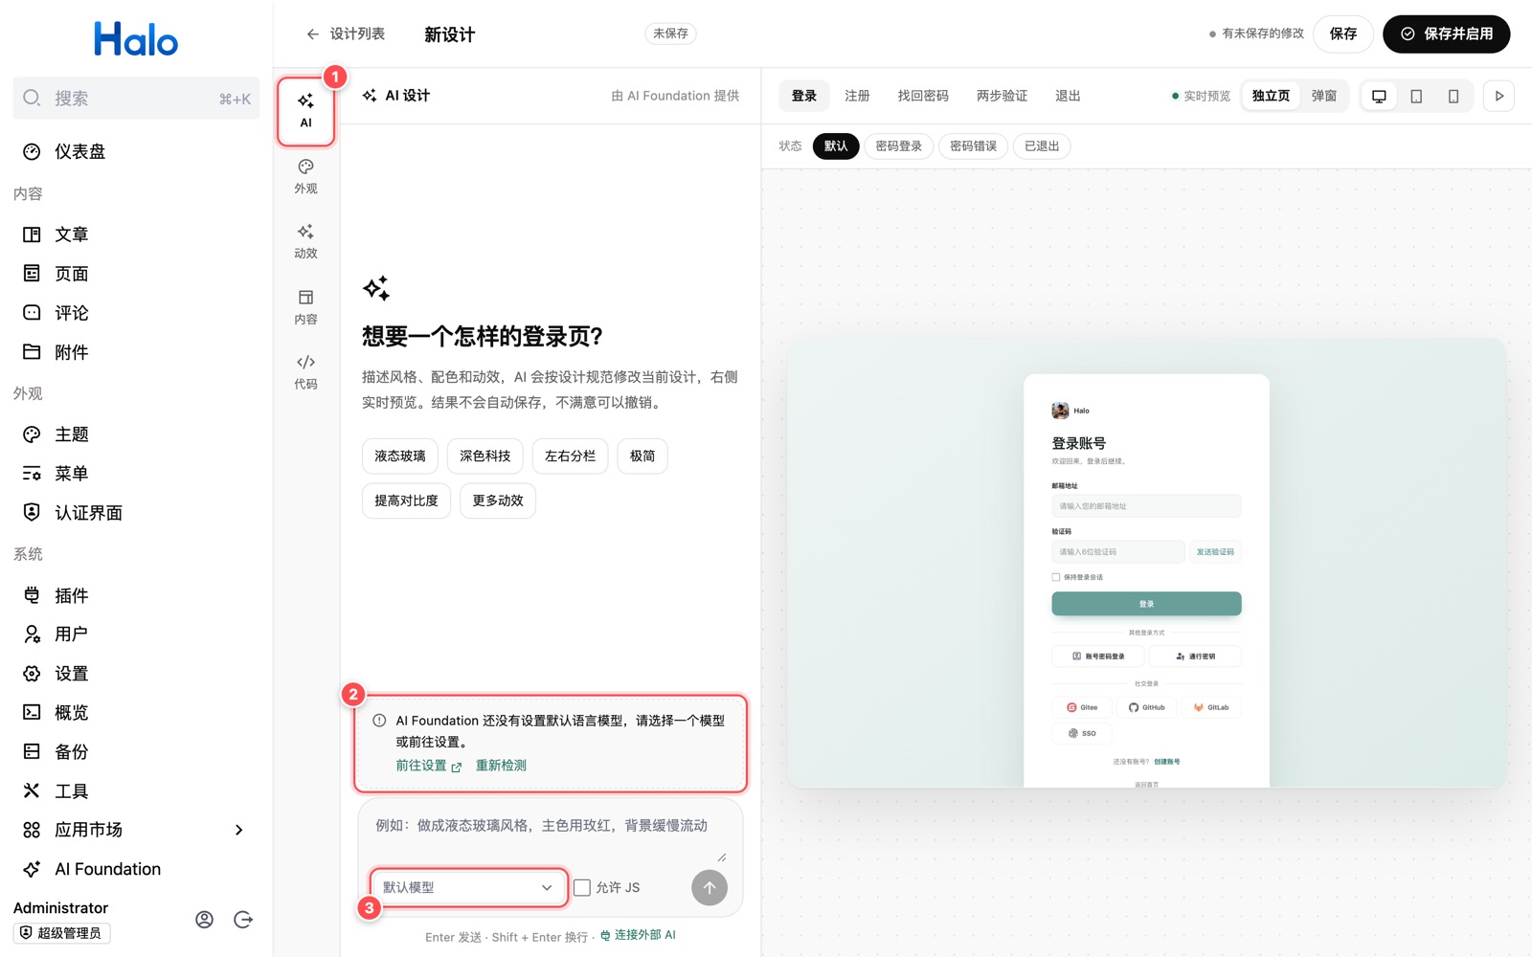
Task: Open the 外观 appearance panel icon
Action: coord(305,177)
